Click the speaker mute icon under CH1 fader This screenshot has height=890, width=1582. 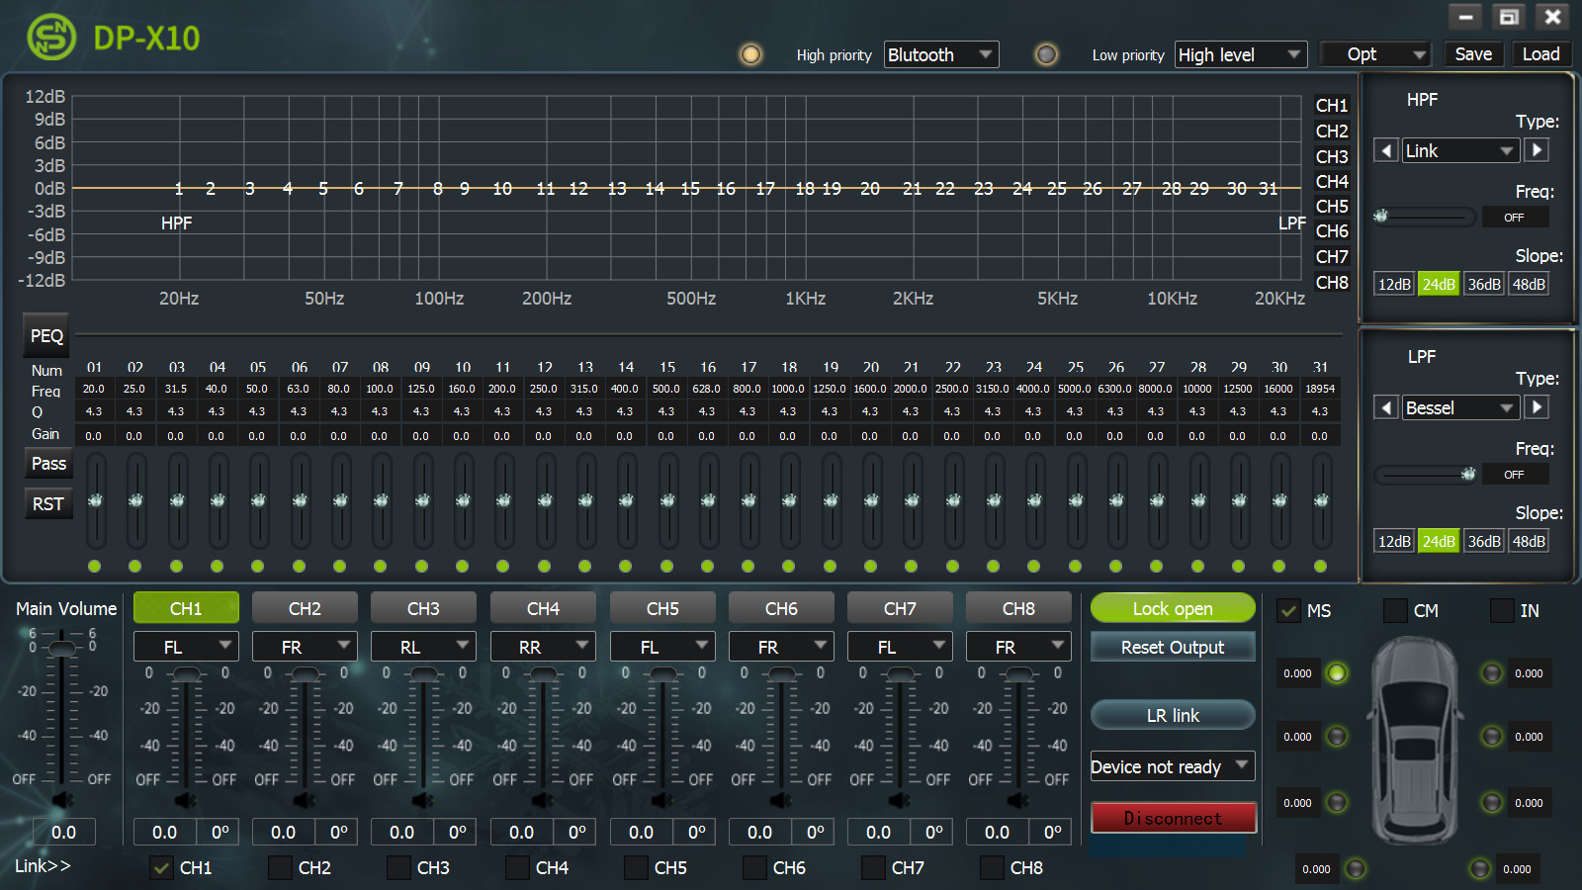[185, 799]
